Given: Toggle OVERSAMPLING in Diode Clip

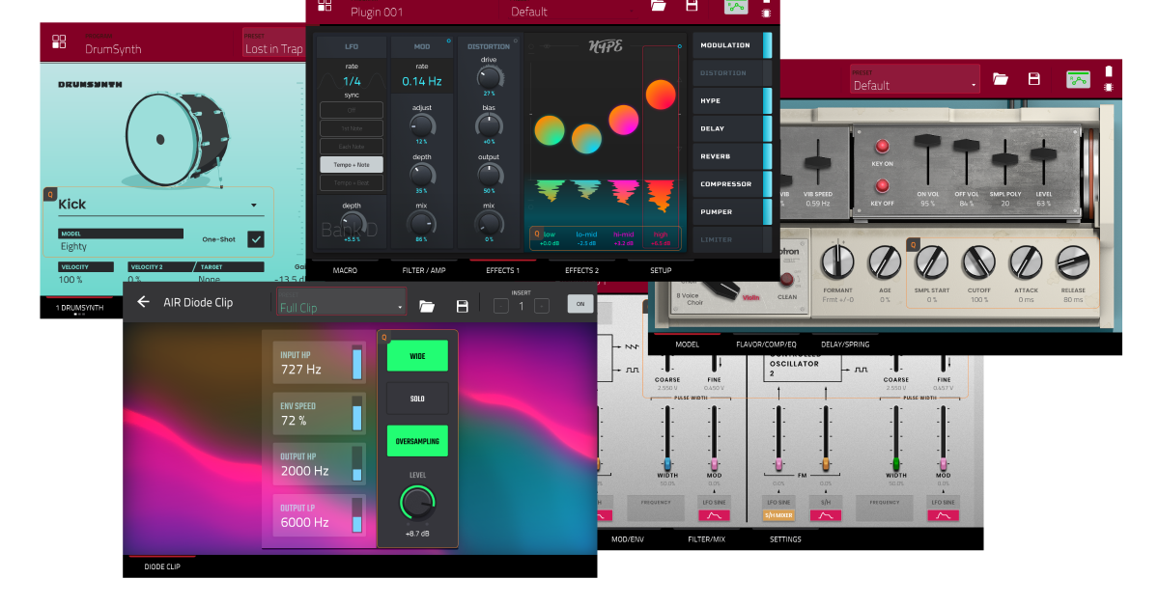Looking at the screenshot, I should (x=418, y=441).
